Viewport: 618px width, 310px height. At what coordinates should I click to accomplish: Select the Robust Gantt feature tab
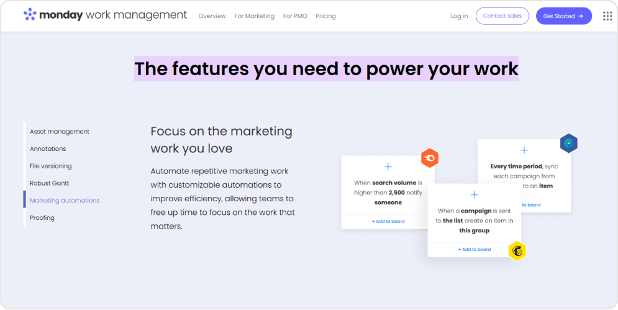click(x=49, y=183)
